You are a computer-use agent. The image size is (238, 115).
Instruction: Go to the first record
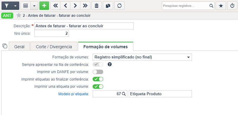[x=55, y=6]
